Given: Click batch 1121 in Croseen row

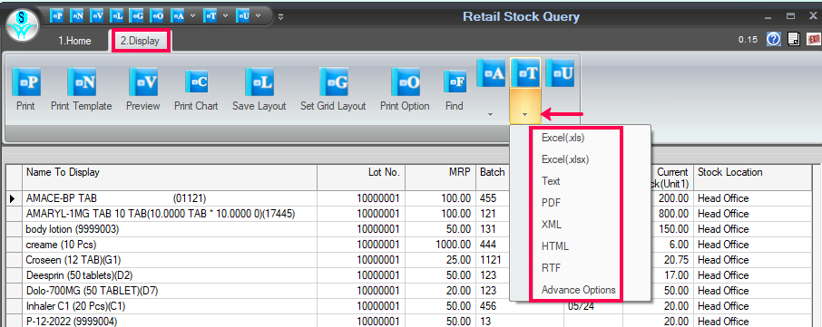Looking at the screenshot, I should point(490,259).
